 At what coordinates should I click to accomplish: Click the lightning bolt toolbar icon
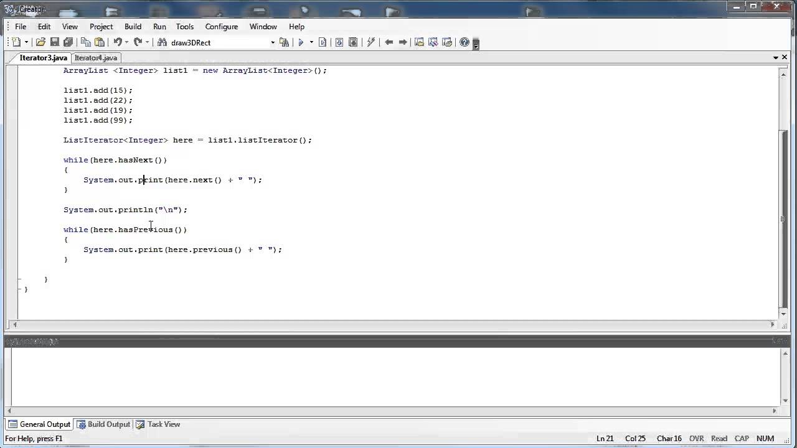(x=371, y=42)
